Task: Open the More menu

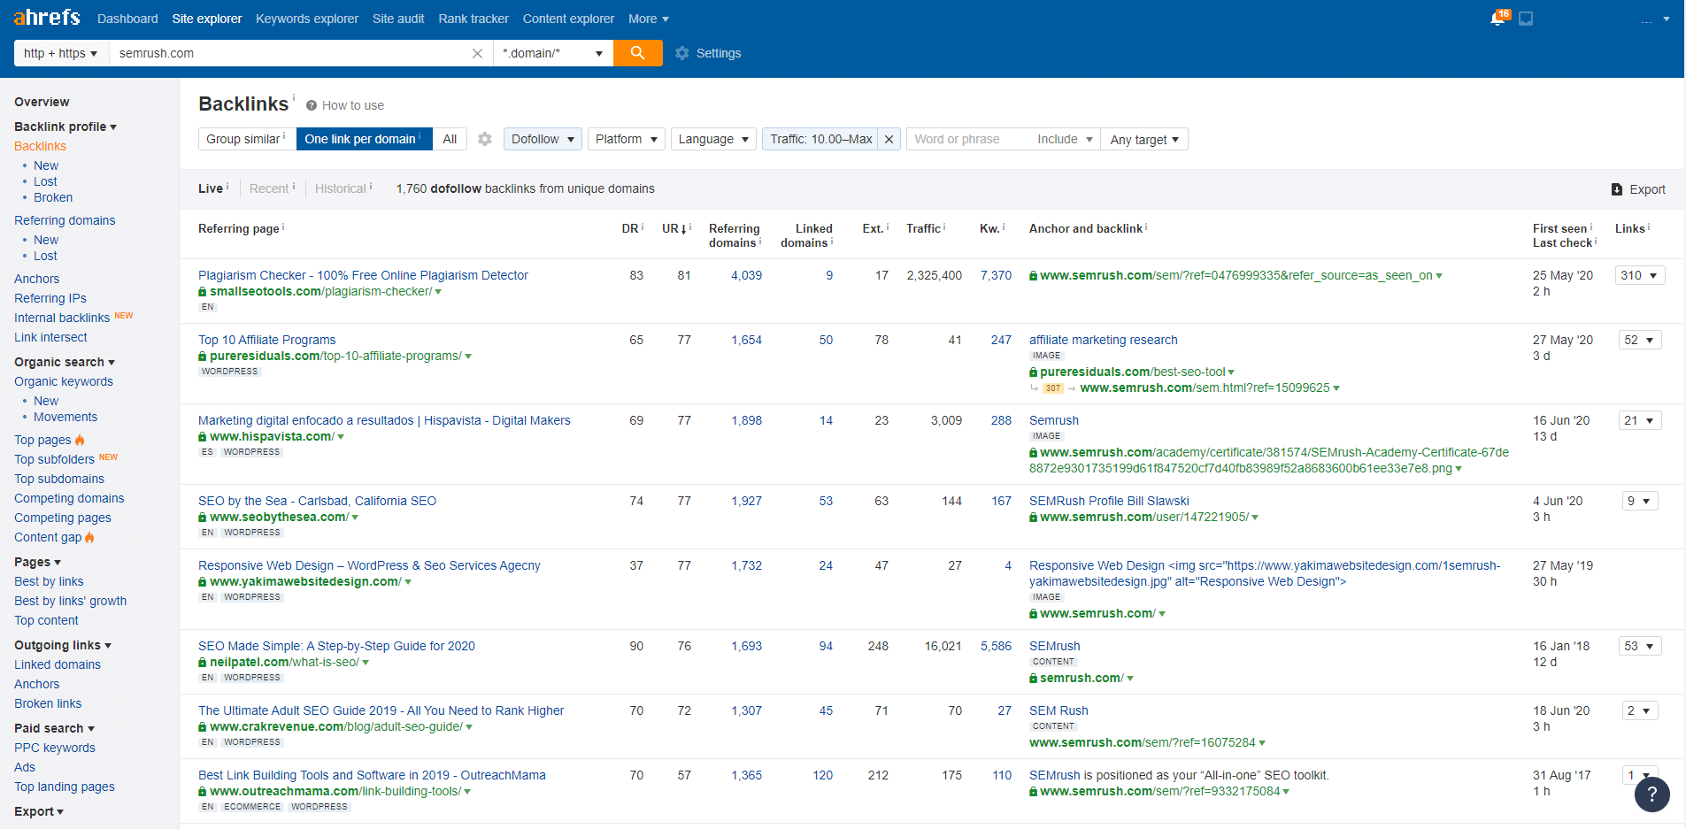Action: pyautogui.click(x=649, y=19)
